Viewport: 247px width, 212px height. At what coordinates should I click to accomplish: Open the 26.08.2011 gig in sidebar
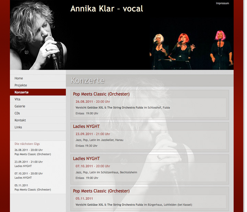(33, 152)
